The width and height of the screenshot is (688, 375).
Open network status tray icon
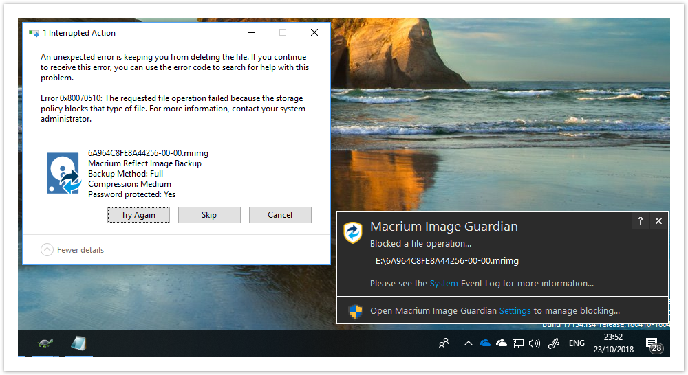tap(518, 344)
